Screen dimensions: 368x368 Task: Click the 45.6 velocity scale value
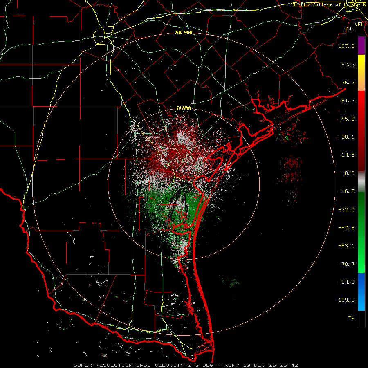[348, 119]
